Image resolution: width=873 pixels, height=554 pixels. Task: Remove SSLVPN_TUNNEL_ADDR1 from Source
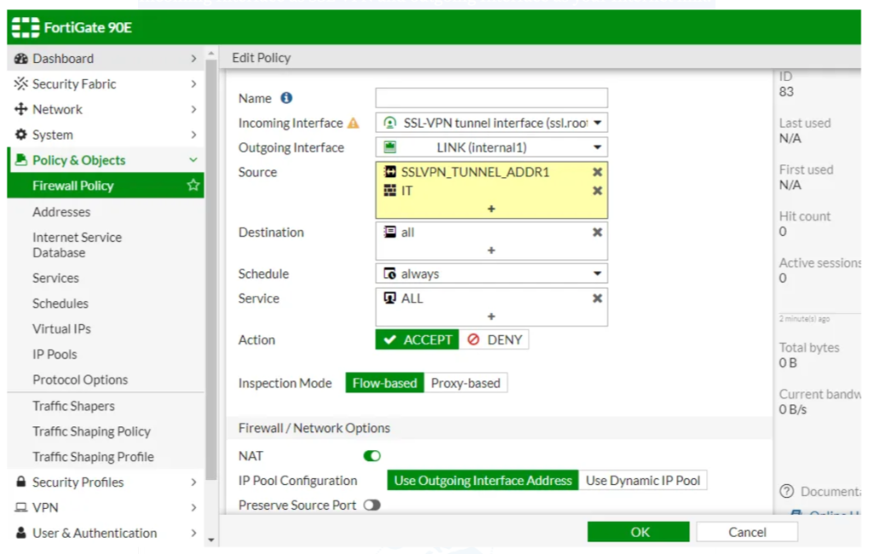point(598,172)
